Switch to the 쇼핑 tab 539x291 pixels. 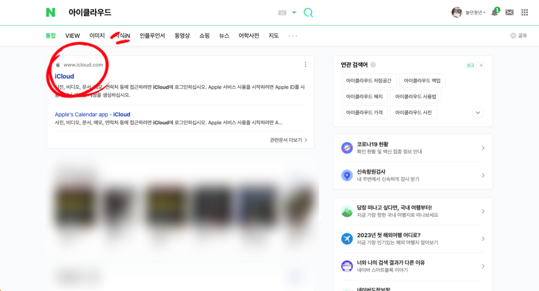[x=205, y=36]
